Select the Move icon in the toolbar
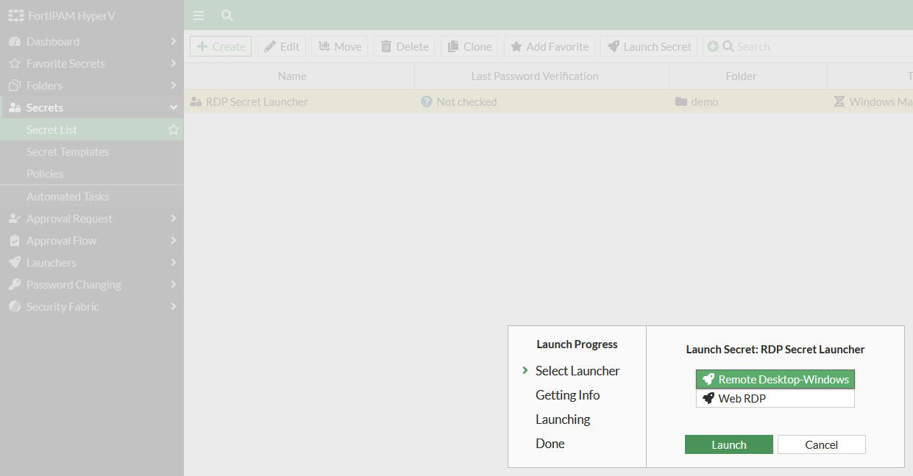 [x=324, y=46]
